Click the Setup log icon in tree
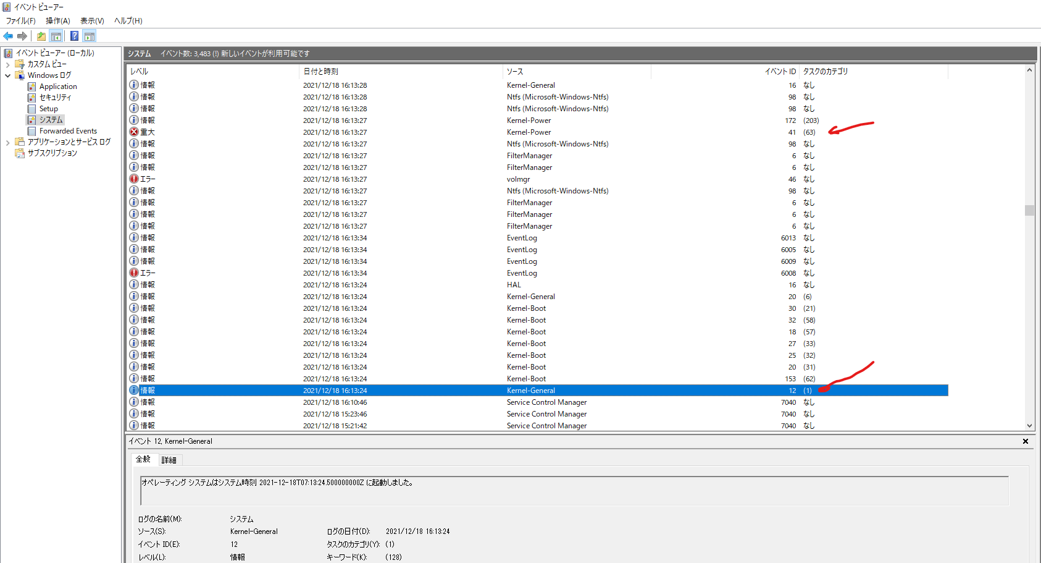Image resolution: width=1041 pixels, height=563 pixels. (x=31, y=109)
